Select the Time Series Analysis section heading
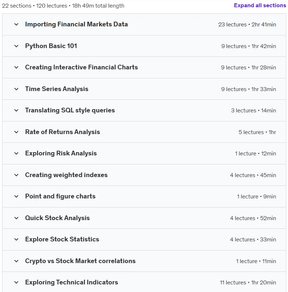This screenshot has height=292, width=288. coord(57,89)
